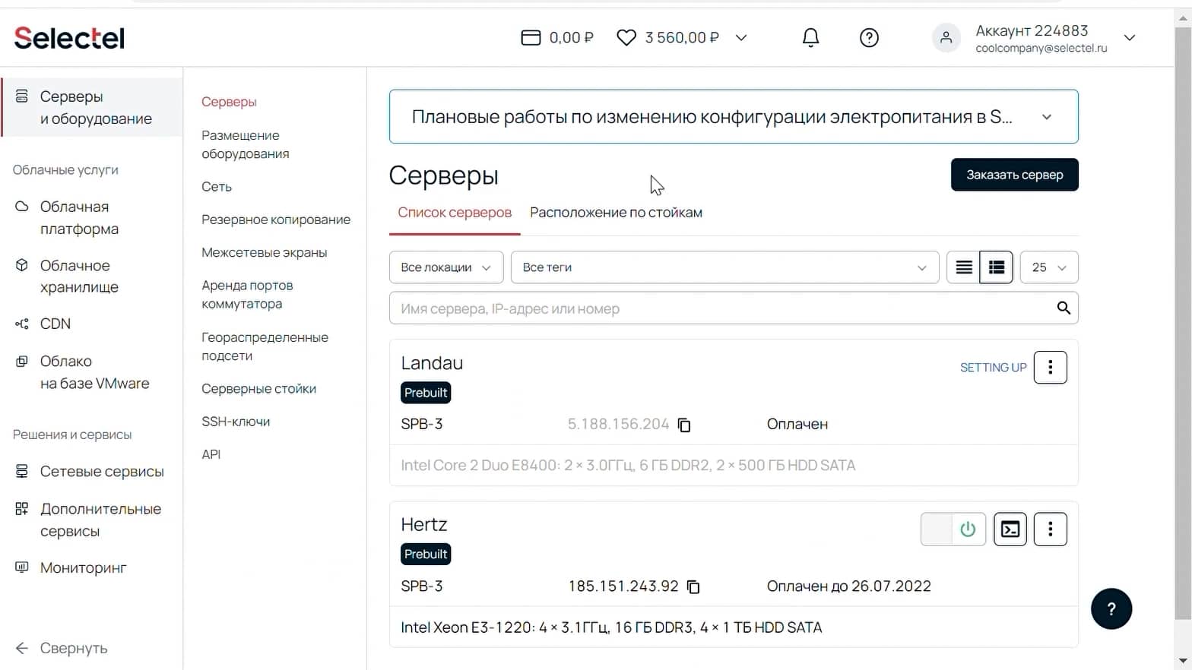Switch to compact list view
Screen dimensions: 1192x670
964,267
